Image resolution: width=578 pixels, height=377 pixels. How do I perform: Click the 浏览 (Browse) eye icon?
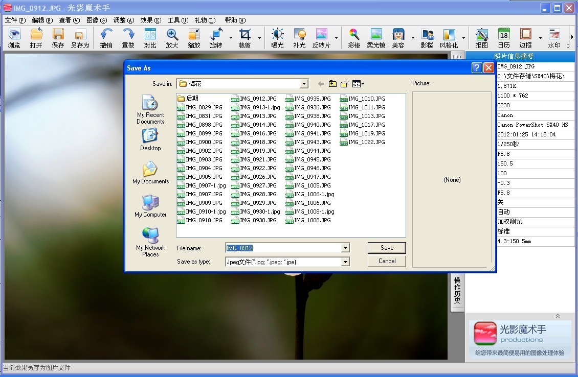[14, 35]
